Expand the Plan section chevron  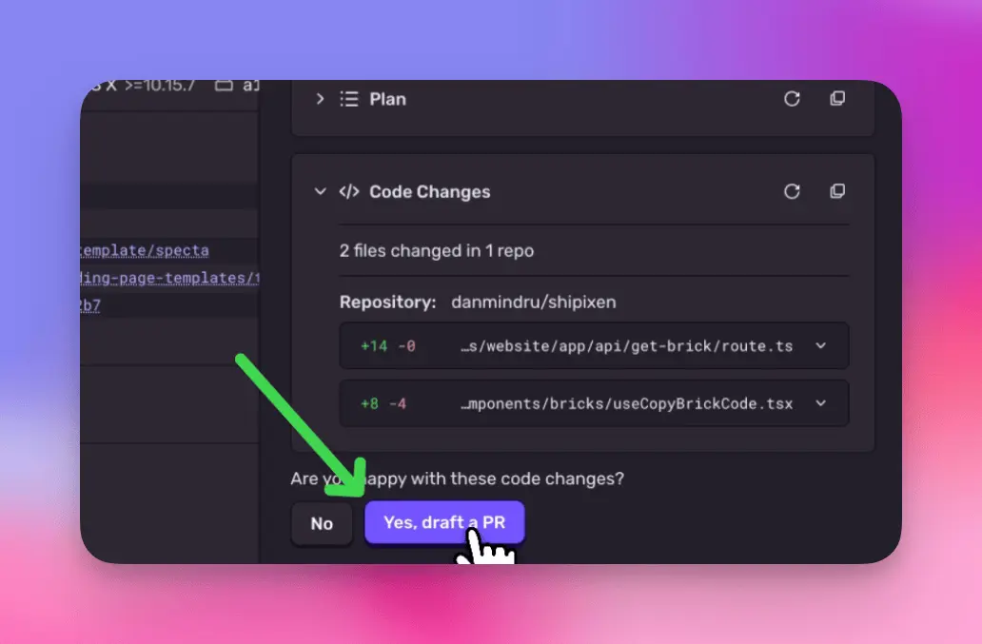click(320, 99)
